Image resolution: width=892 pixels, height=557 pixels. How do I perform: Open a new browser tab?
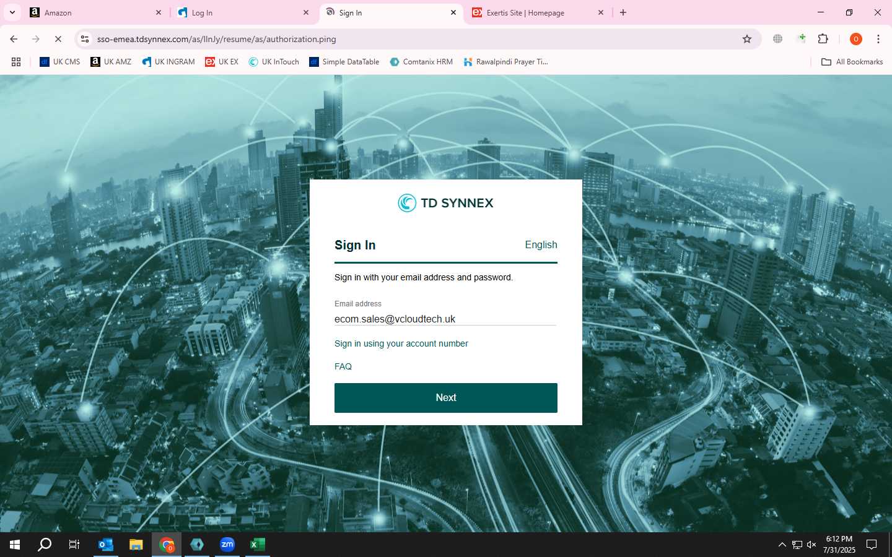coord(623,12)
